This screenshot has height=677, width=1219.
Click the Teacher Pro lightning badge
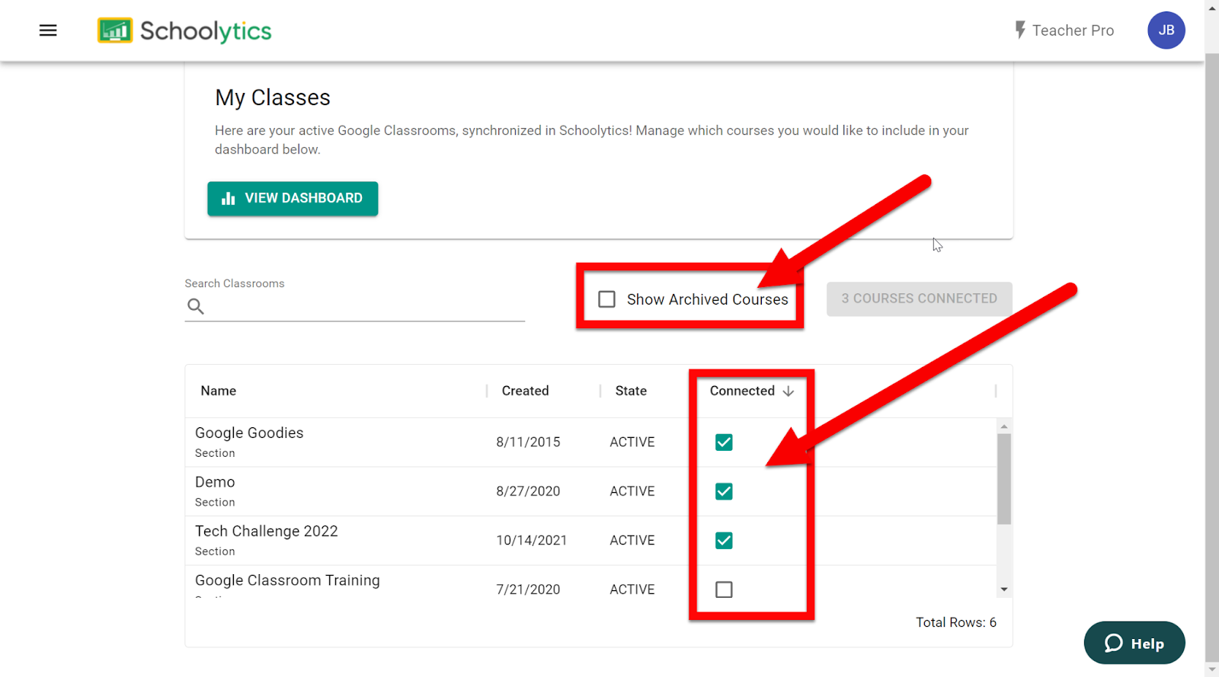(x=1064, y=30)
